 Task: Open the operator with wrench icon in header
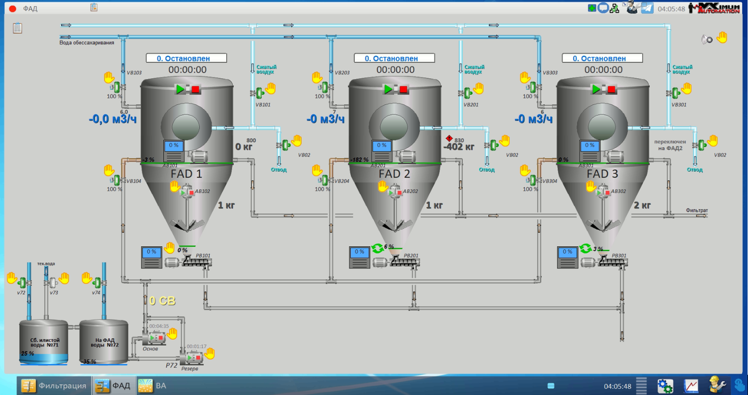632,7
